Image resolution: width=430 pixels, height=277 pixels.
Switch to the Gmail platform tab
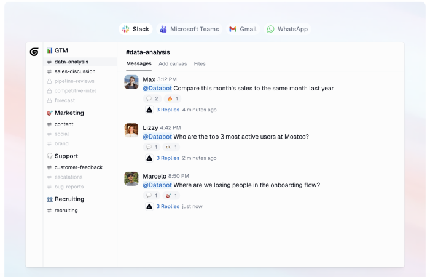243,29
